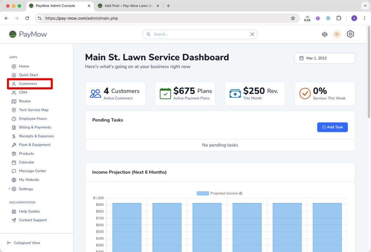
Task: Click the PayMow logo icon
Action: (13, 34)
